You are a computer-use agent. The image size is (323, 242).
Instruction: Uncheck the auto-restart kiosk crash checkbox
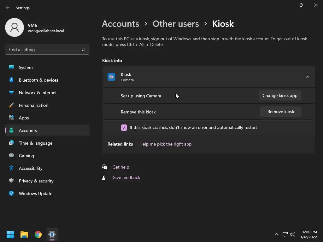pos(124,128)
